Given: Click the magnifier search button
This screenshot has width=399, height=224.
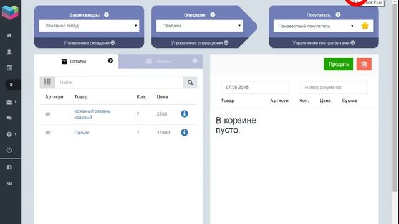Looking at the screenshot, I should point(190,82).
